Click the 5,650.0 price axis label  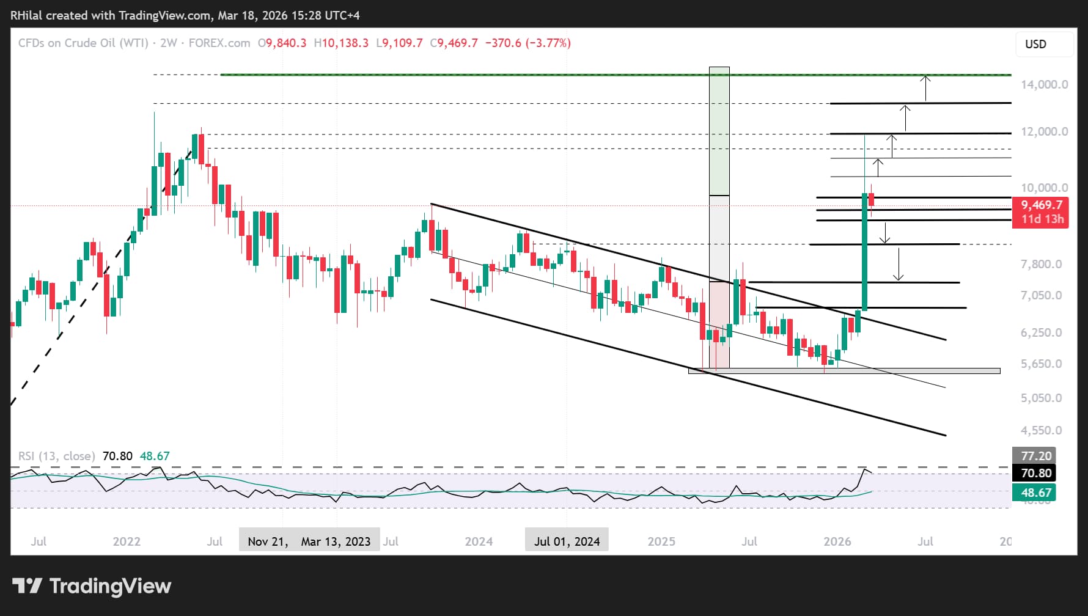pos(1041,364)
